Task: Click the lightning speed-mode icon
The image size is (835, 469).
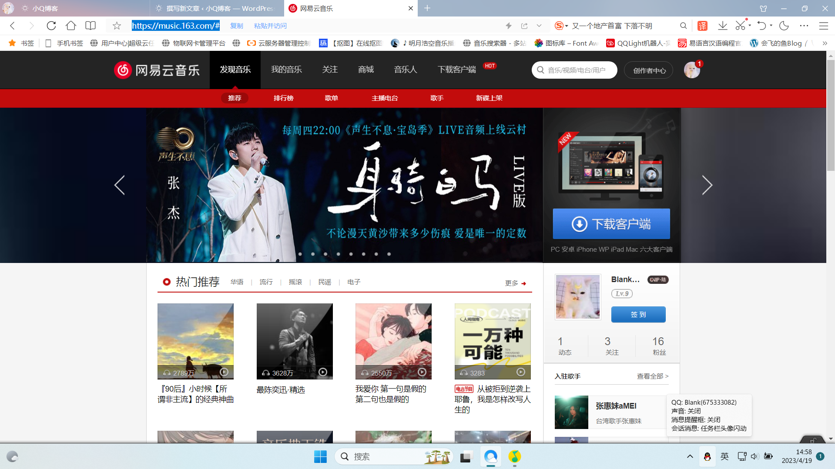Action: (x=509, y=26)
